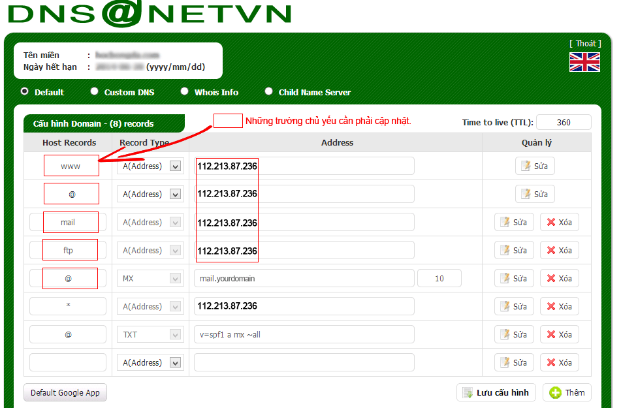Log out using the Thoát link
The image size is (621, 408).
pos(585,44)
